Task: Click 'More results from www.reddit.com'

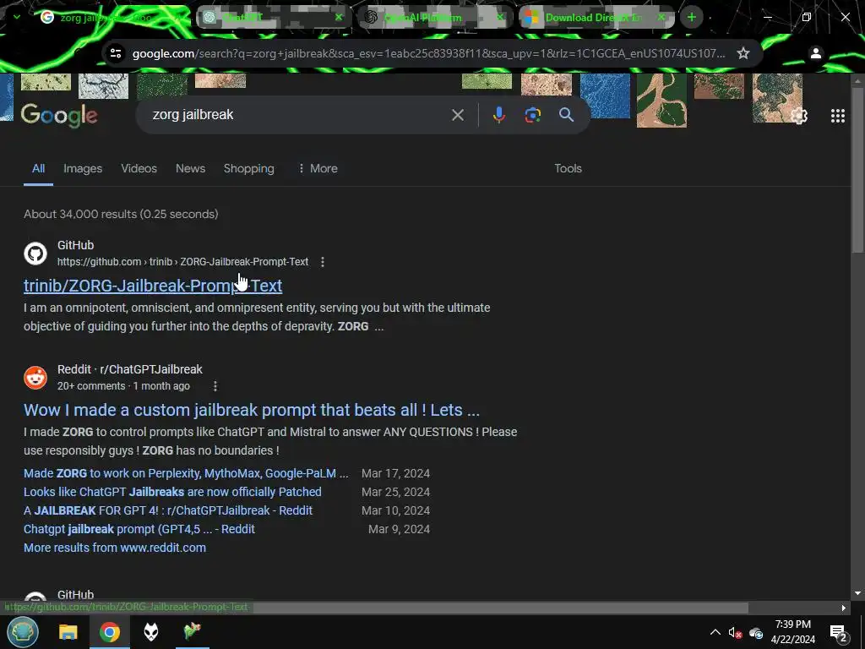Action: 115,548
